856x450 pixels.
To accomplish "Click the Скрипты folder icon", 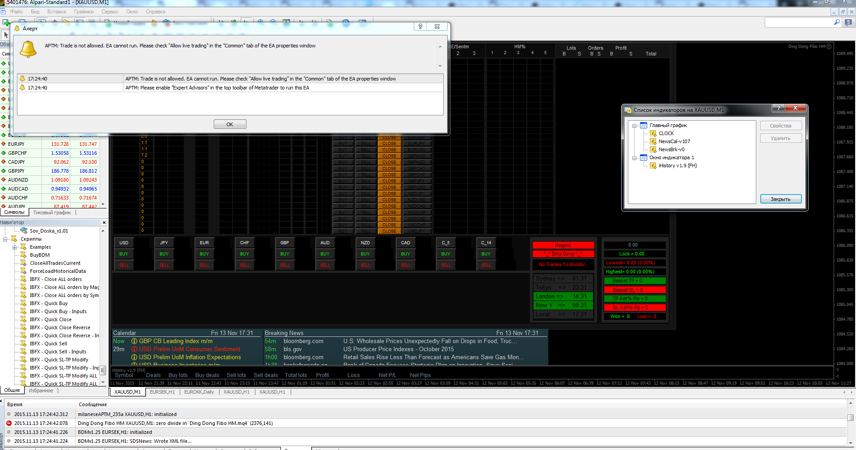I will [14, 238].
